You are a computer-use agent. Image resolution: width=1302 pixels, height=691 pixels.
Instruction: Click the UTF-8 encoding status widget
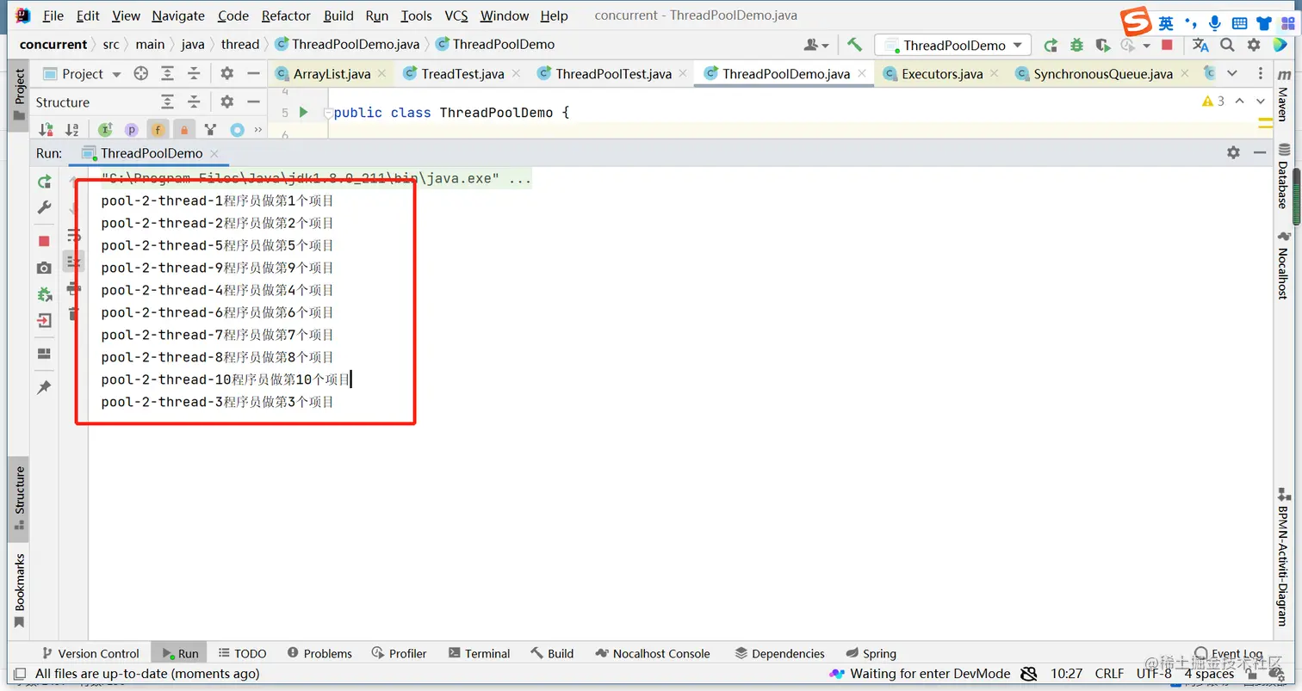point(1154,674)
